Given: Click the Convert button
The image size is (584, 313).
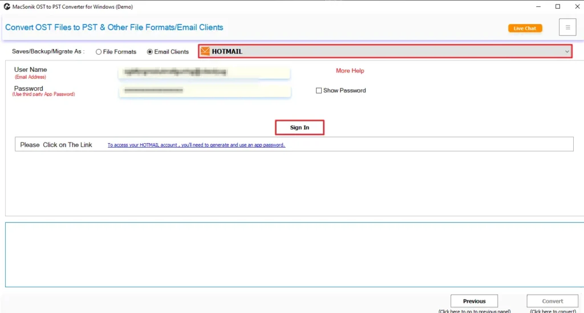Looking at the screenshot, I should [x=552, y=301].
